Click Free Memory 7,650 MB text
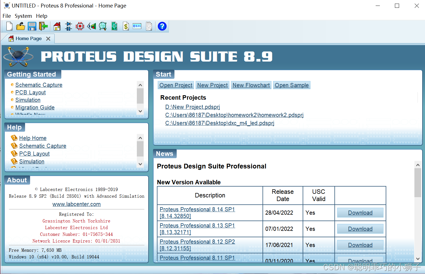This screenshot has width=425, height=274. click(35, 250)
